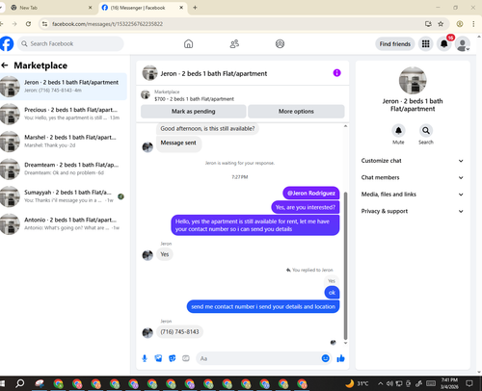This screenshot has height=391, width=482.
Task: Click the Marketplace listing $700 link
Action: tap(194, 99)
